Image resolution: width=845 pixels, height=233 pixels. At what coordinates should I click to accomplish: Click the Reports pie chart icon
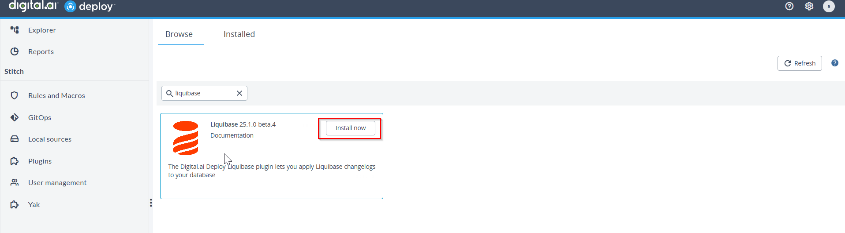(15, 51)
